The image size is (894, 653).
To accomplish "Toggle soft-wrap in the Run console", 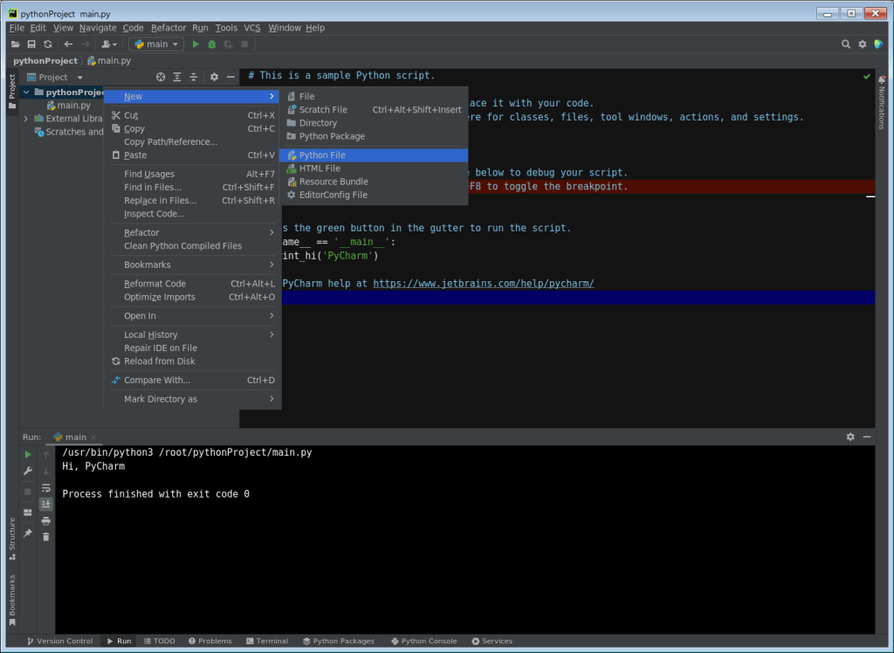I will (45, 488).
